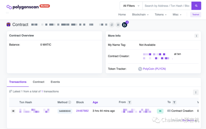This screenshot has width=206, height=129.
Task: Open the transactions list three-dot menu
Action: 196,92
